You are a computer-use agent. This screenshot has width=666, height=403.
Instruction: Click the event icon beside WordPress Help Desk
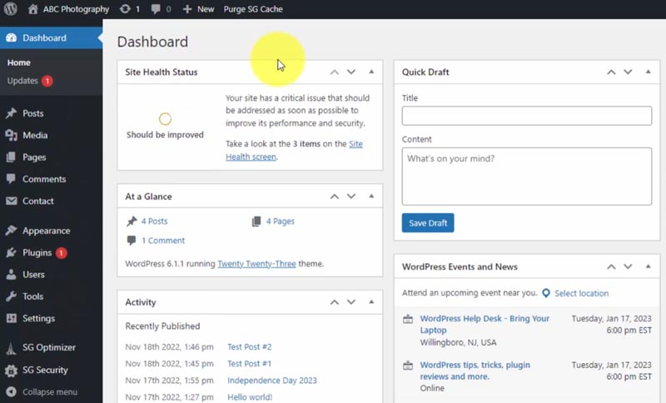tap(408, 319)
